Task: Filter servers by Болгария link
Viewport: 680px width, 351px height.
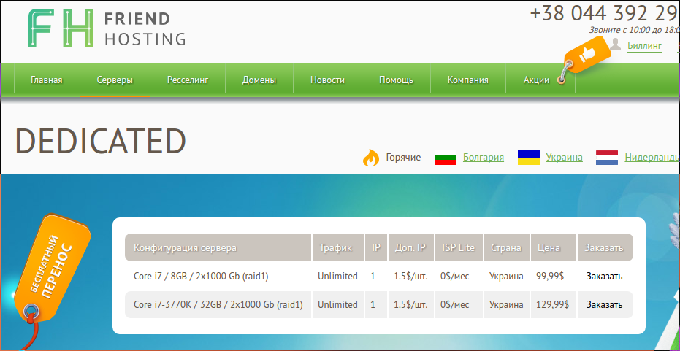Action: point(484,157)
